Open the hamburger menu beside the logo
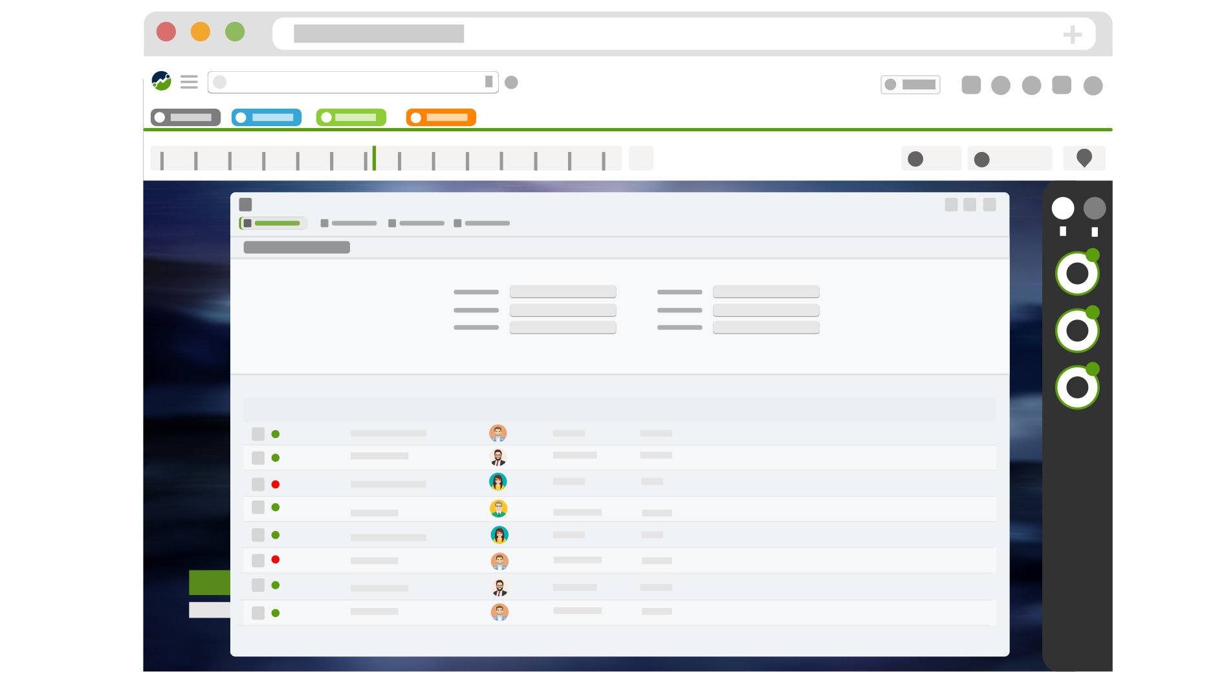 (189, 82)
